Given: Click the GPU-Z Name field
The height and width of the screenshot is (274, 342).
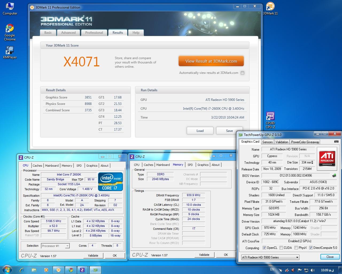Looking at the screenshot, I should [x=288, y=149].
